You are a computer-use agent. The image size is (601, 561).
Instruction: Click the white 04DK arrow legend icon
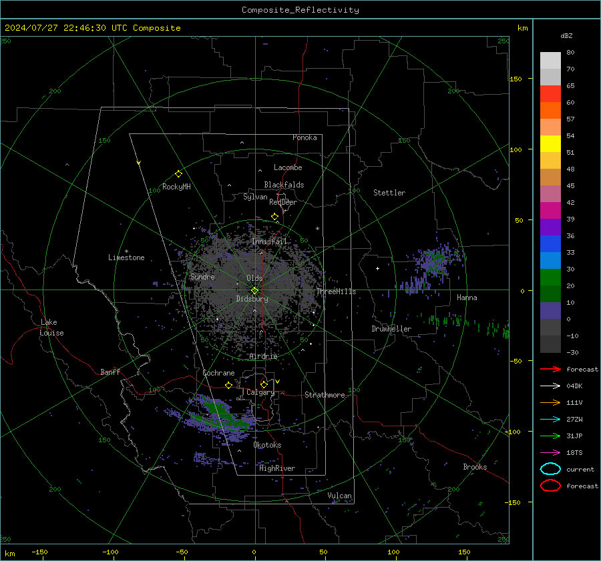point(550,386)
